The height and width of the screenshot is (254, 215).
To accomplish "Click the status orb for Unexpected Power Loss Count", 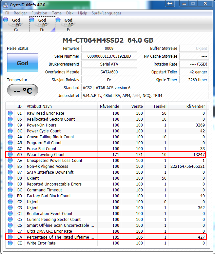I will pyautogui.click(x=10, y=160).
